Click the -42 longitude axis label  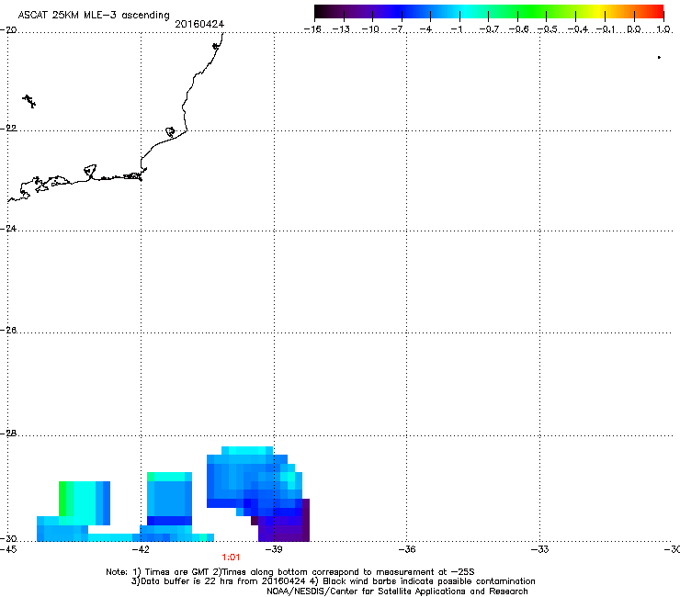tap(140, 549)
